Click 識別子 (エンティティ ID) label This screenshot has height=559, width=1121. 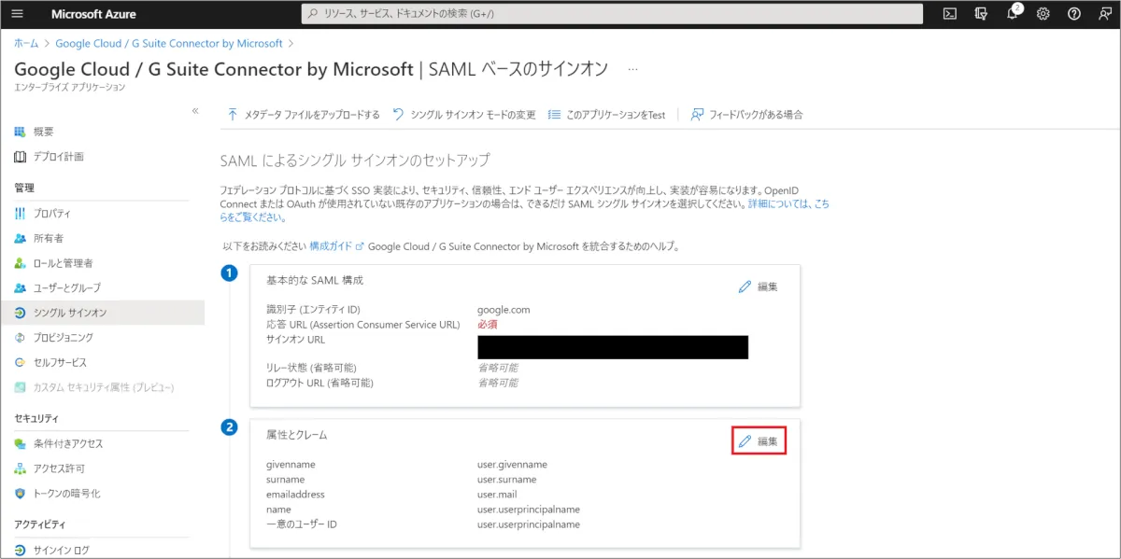(313, 310)
